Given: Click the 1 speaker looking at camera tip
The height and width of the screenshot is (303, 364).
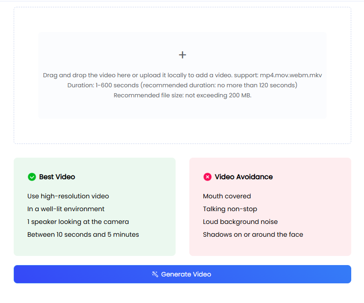Looking at the screenshot, I should 78,222.
